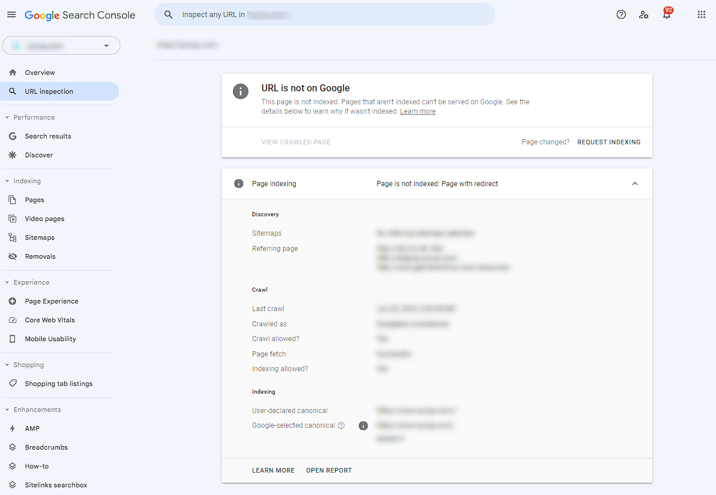Click the 'Referring page' label
Screen dimensions: 716x495
[275, 249]
